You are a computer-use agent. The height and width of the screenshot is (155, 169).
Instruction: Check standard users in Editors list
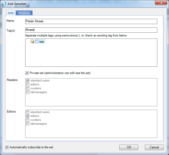[x=28, y=112]
